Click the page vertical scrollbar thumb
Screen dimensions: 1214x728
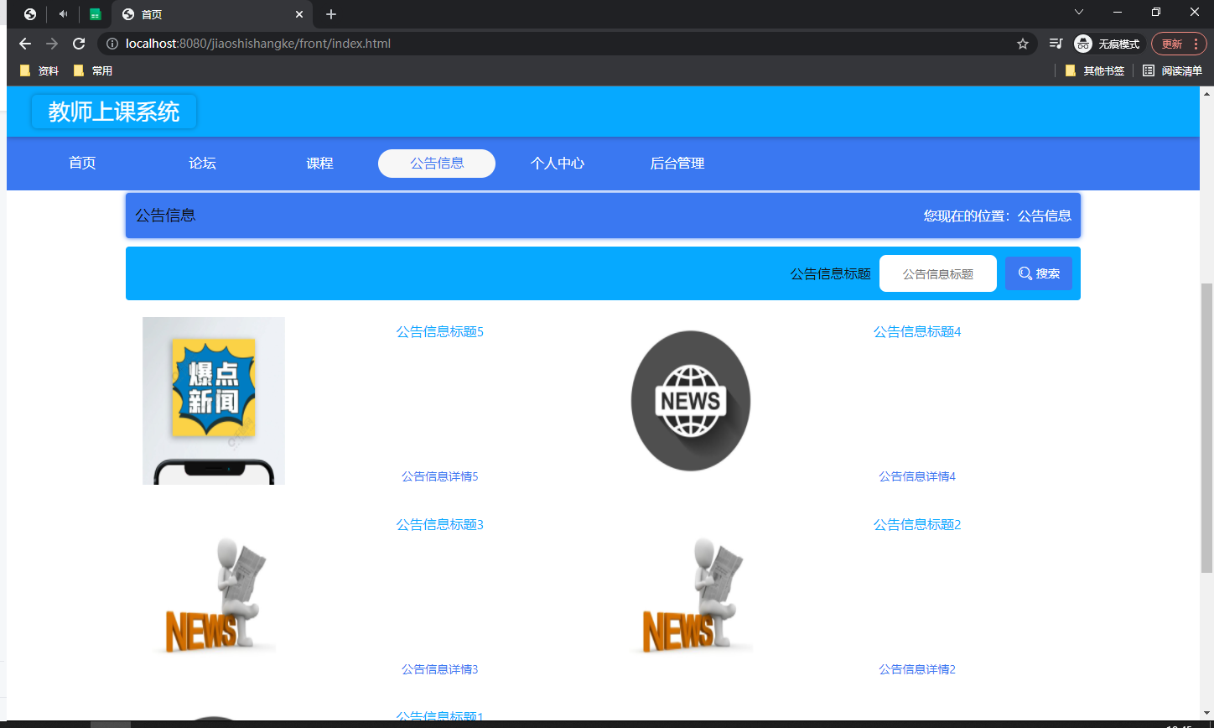coord(1206,428)
